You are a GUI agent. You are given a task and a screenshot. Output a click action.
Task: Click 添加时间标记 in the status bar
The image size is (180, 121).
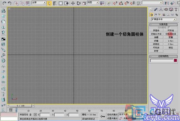pyautogui.click(x=89, y=119)
